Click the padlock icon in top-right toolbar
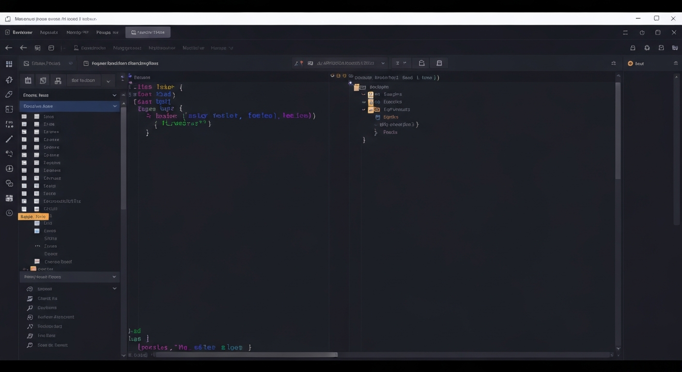 (x=633, y=48)
